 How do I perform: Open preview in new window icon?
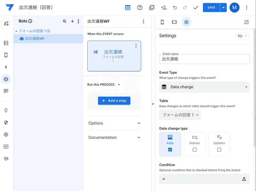pos(246,22)
